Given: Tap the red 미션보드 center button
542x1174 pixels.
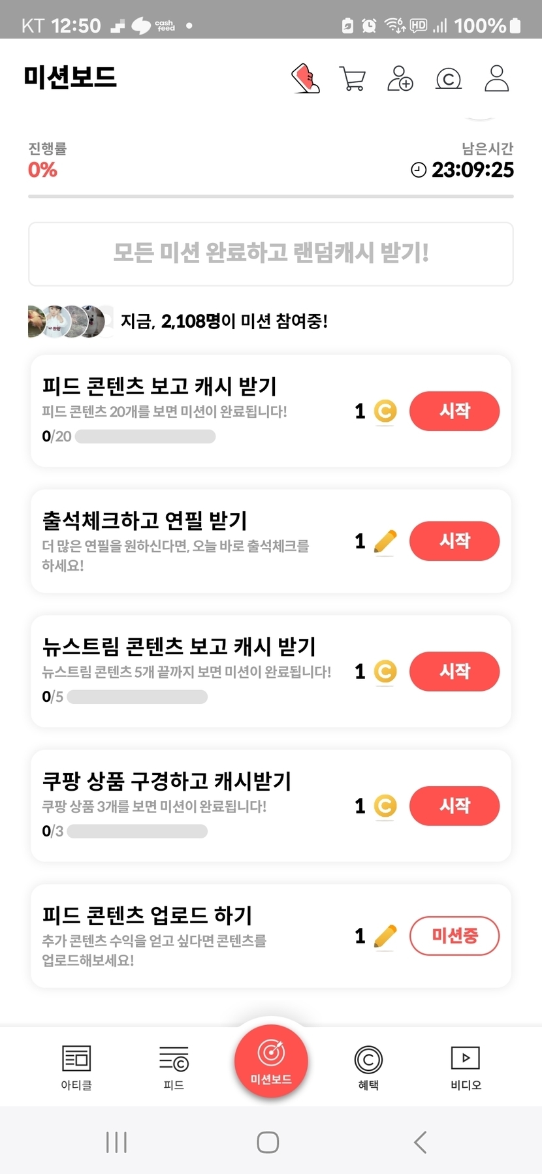Looking at the screenshot, I should click(x=271, y=1061).
